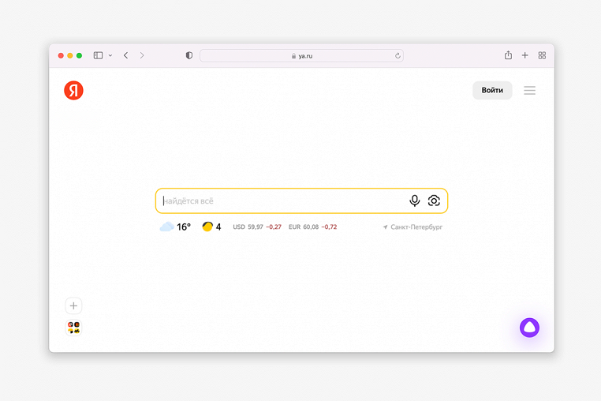
Task: Focus the Yandex search input field
Action: click(x=280, y=201)
